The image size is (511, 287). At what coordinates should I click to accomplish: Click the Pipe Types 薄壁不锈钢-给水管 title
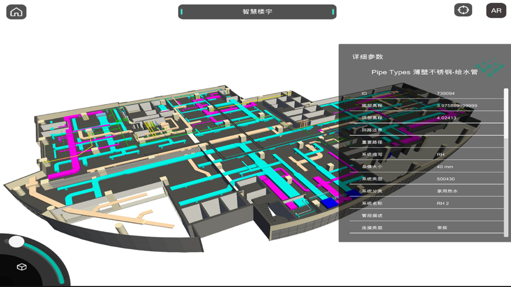click(x=424, y=72)
